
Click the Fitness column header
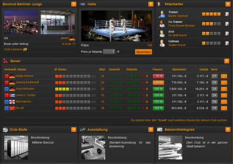157,69
